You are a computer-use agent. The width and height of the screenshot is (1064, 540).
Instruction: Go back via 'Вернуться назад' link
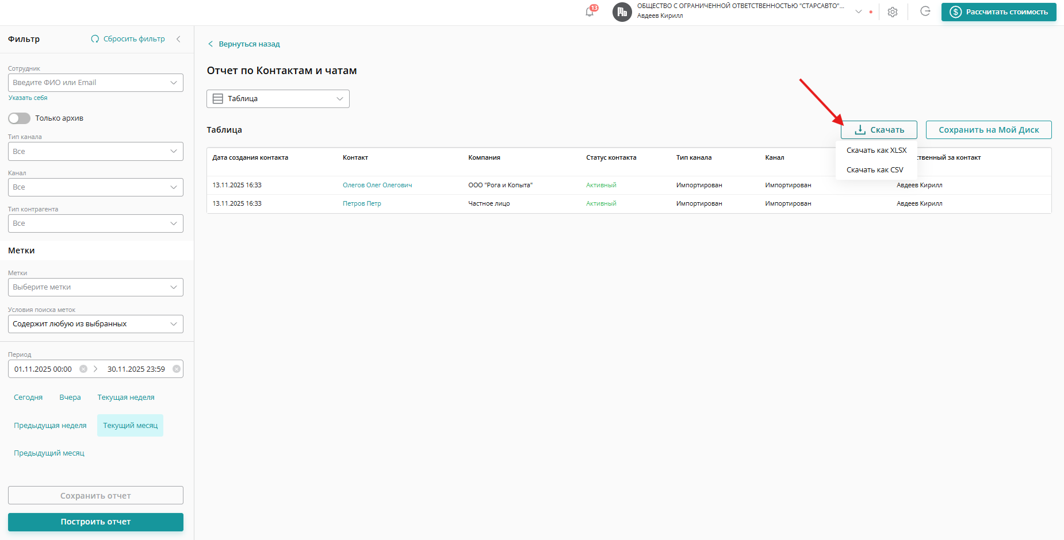[243, 44]
